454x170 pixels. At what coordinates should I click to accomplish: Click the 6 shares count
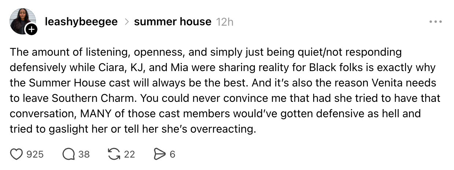[172, 154]
